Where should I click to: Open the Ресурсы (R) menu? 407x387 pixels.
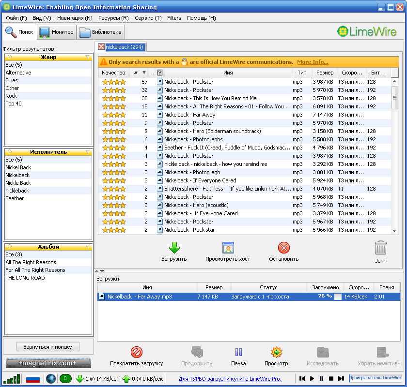click(x=113, y=18)
